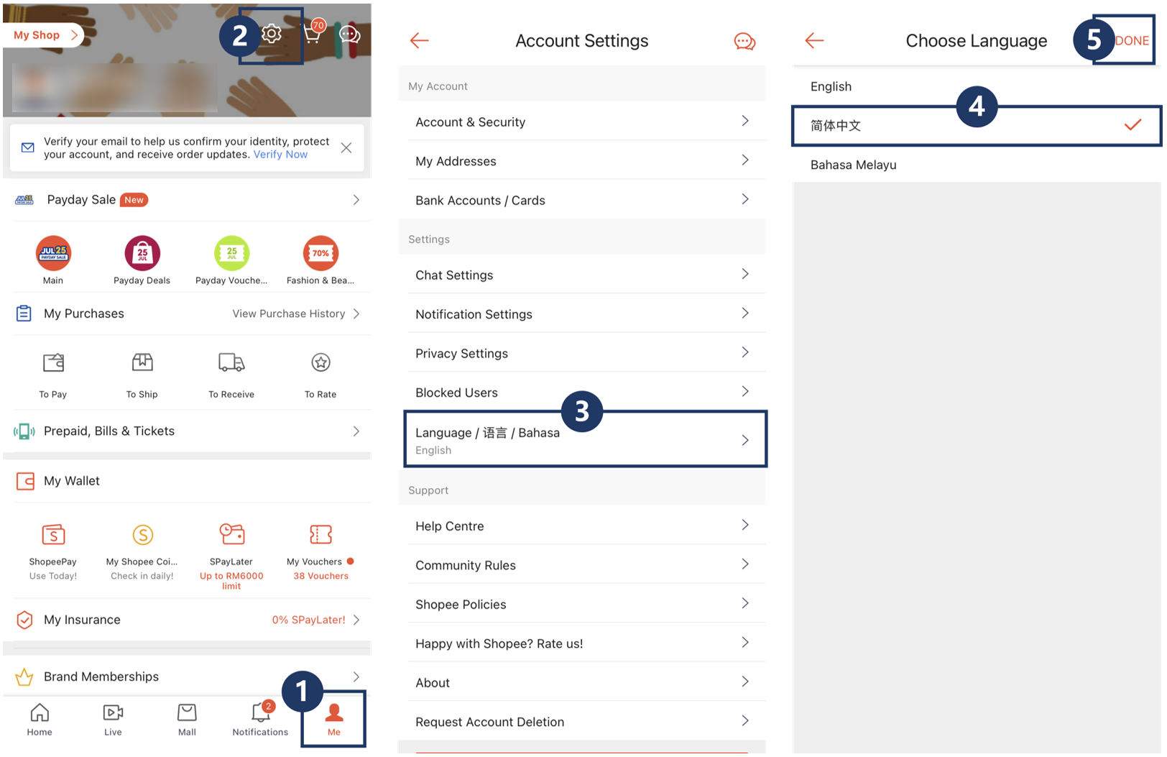Open chat icon in Account Settings
This screenshot has height=757, width=1167.
744,42
